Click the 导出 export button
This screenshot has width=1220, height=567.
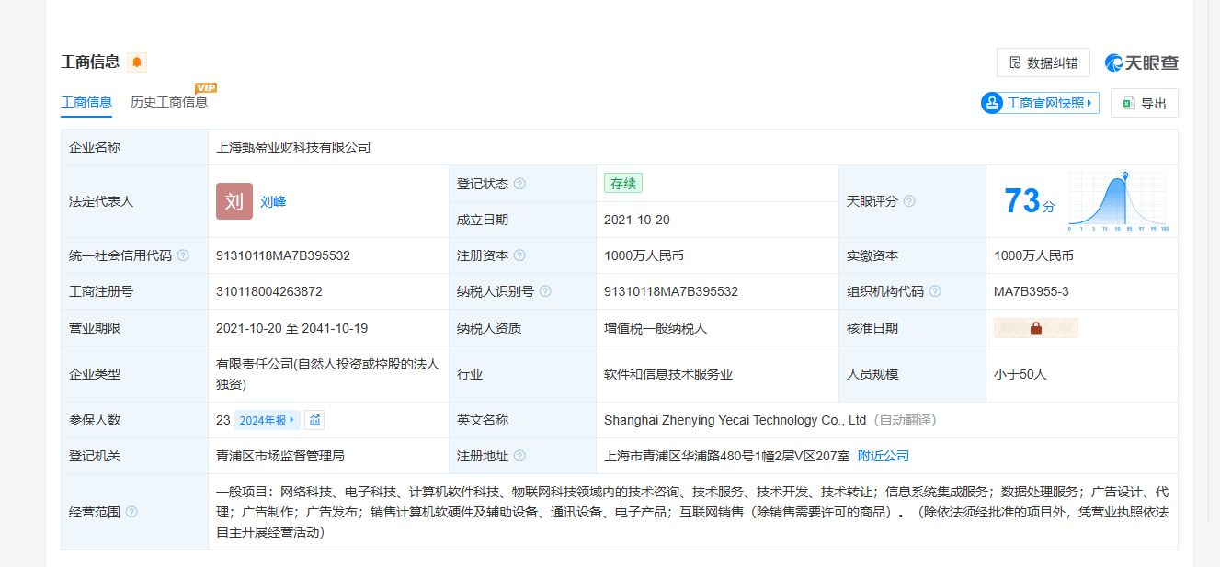pos(1144,103)
